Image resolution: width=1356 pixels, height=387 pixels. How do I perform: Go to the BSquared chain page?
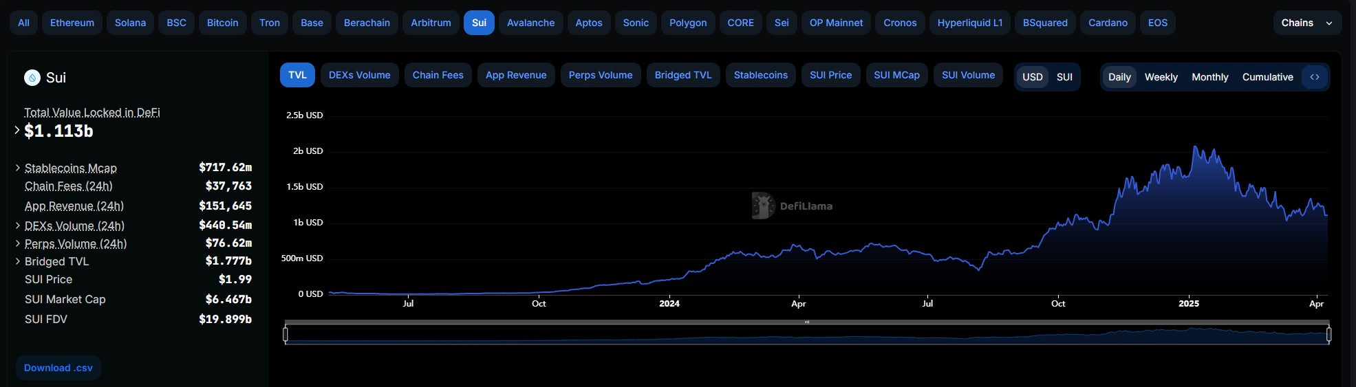1045,23
